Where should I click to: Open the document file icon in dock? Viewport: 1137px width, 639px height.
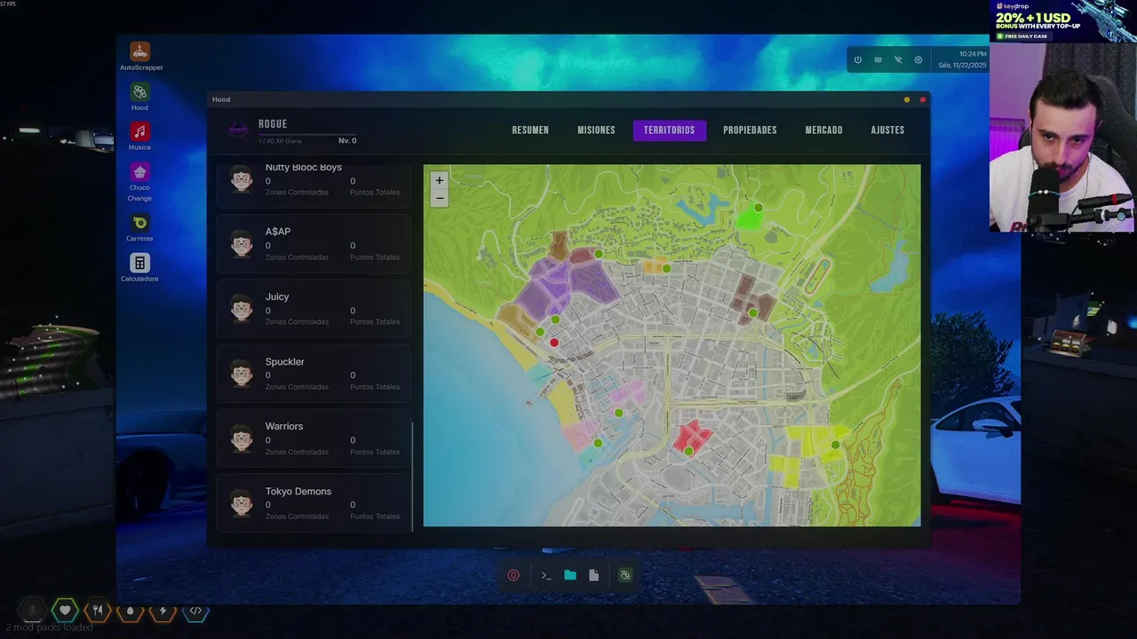tap(593, 575)
